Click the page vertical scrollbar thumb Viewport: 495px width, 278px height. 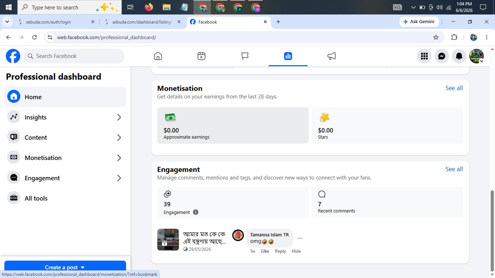[492, 230]
